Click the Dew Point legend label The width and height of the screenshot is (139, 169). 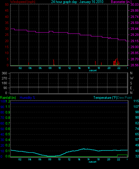point(125,98)
